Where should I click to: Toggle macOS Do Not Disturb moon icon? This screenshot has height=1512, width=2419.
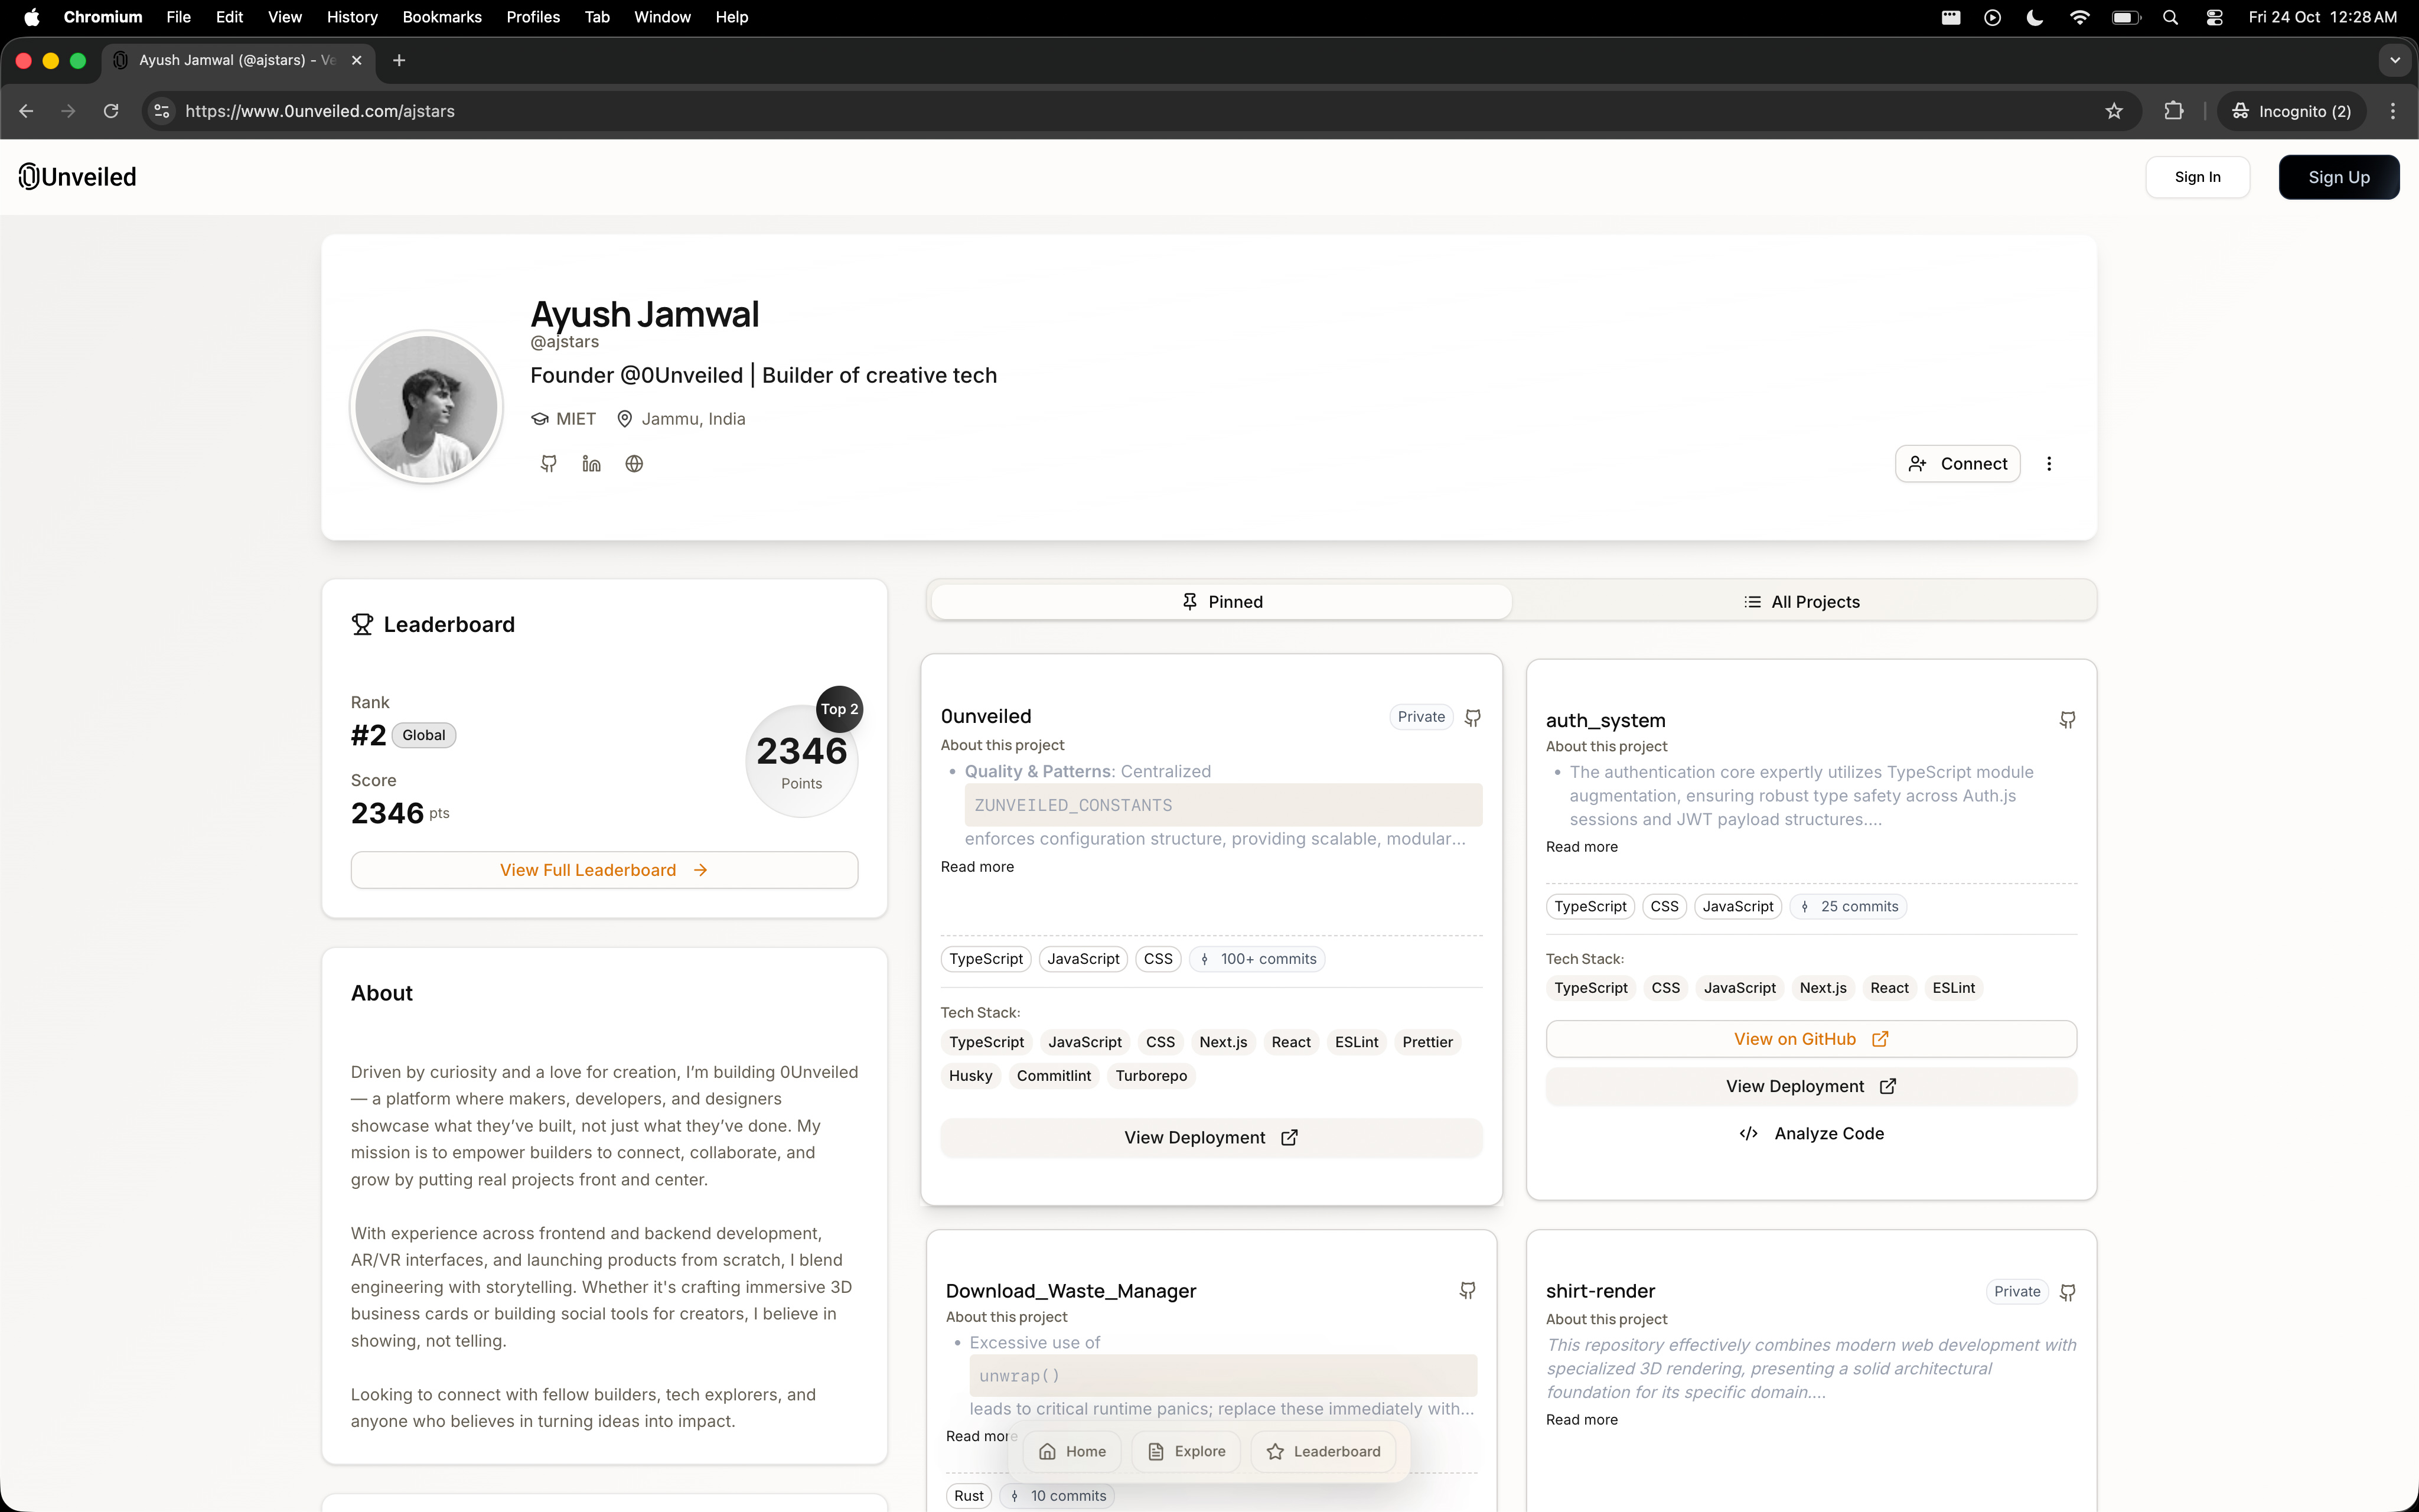tap(2034, 17)
